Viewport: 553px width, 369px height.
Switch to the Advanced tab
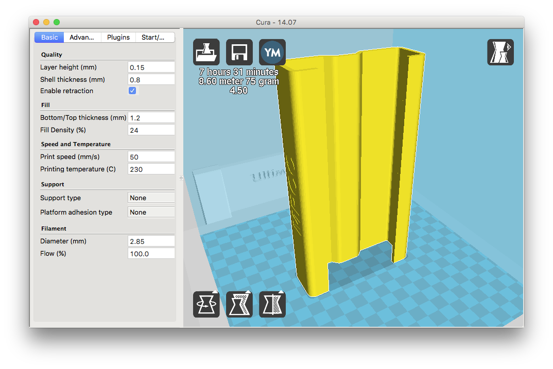point(82,38)
